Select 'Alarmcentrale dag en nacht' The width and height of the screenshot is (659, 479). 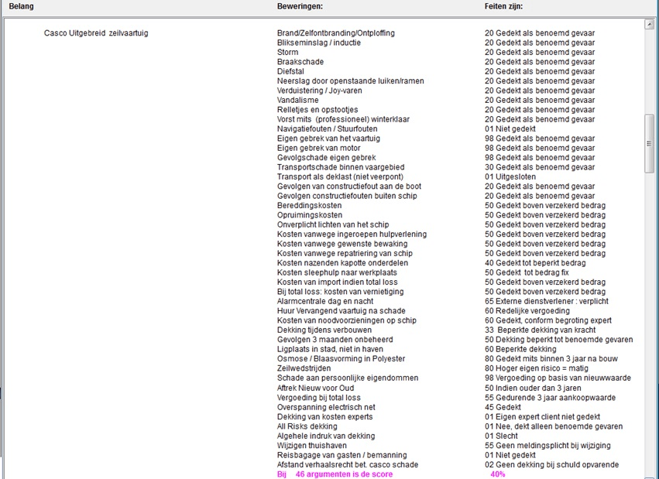(x=325, y=302)
